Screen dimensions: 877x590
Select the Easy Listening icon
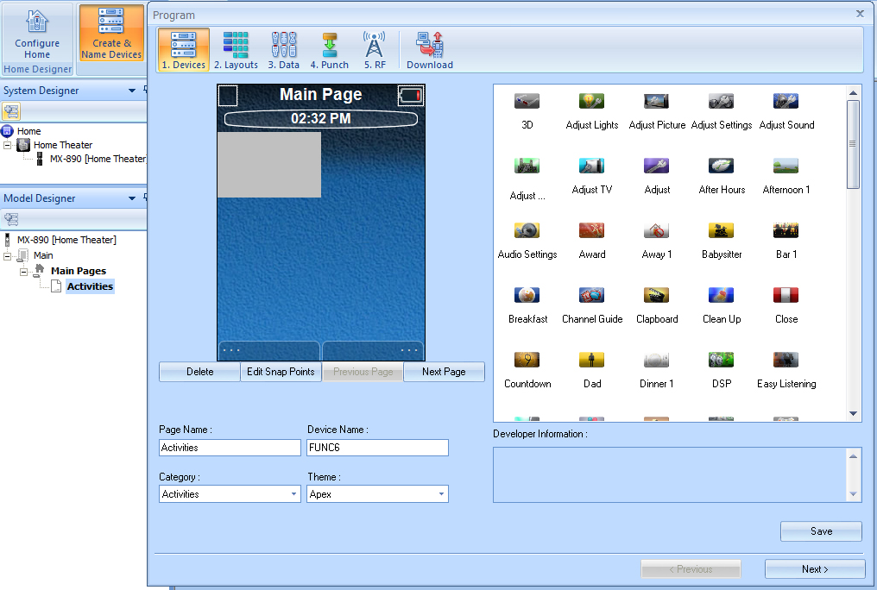[786, 361]
